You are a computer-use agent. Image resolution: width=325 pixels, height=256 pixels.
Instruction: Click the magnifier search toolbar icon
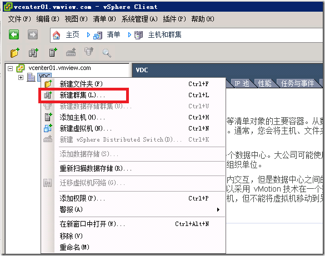point(107,53)
